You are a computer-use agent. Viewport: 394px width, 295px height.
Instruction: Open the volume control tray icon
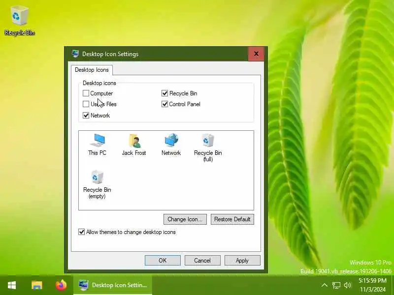[348, 285]
